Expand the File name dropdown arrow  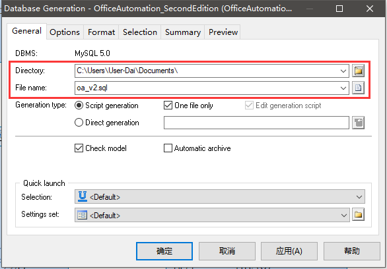pos(343,88)
